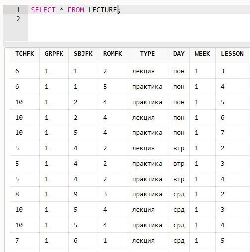This screenshot has width=250, height=252.
Task: Select DAY 'срд' in the TCHFK 7 row
Action: tap(179, 241)
